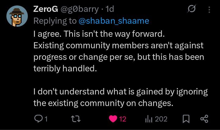
Task: Click the slashed circle icon beside the timestamp
Action: pos(192,10)
